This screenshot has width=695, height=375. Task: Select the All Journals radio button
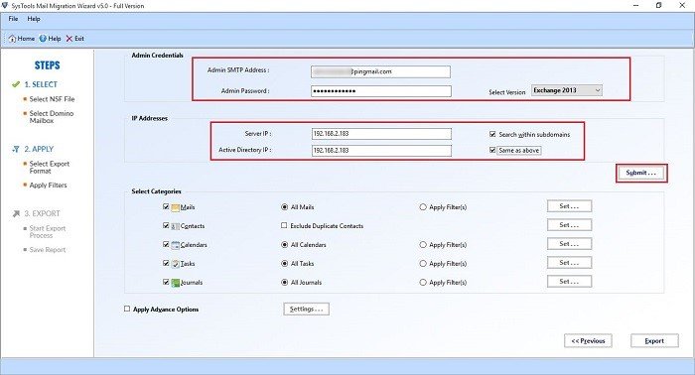pos(285,282)
